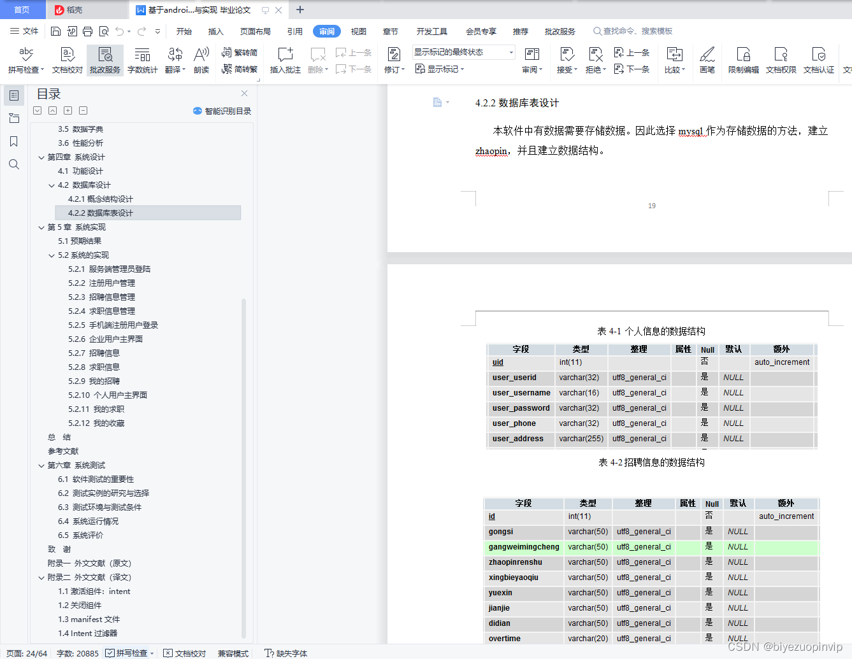Collapse the 第四章 系统设计 tree node

[x=41, y=157]
